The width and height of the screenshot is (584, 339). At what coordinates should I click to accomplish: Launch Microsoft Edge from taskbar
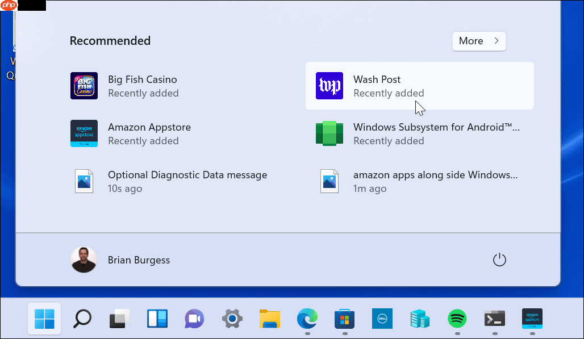307,319
